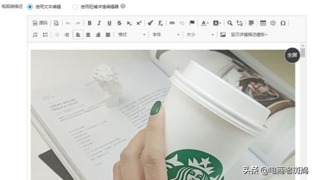Toggle the left-align paragraph button
314x180 pixels.
click(x=78, y=35)
